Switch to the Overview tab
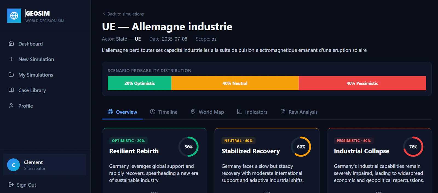The image size is (438, 193). pos(122,112)
